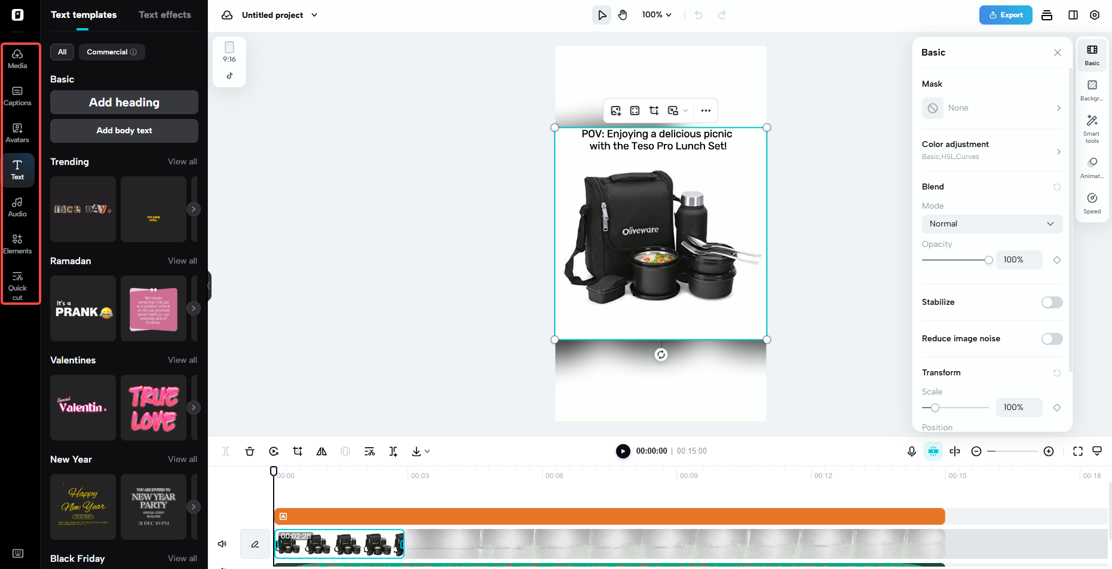Image resolution: width=1112 pixels, height=569 pixels.
Task: Show more Valentines templates with arrow
Action: tap(193, 408)
